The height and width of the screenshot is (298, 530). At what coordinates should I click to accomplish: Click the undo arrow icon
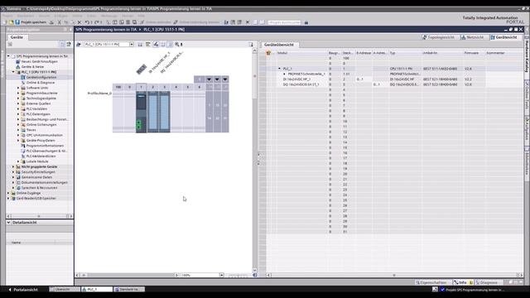click(x=87, y=22)
